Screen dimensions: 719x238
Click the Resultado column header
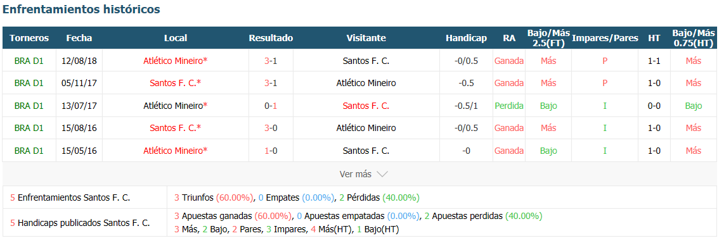[x=271, y=38]
